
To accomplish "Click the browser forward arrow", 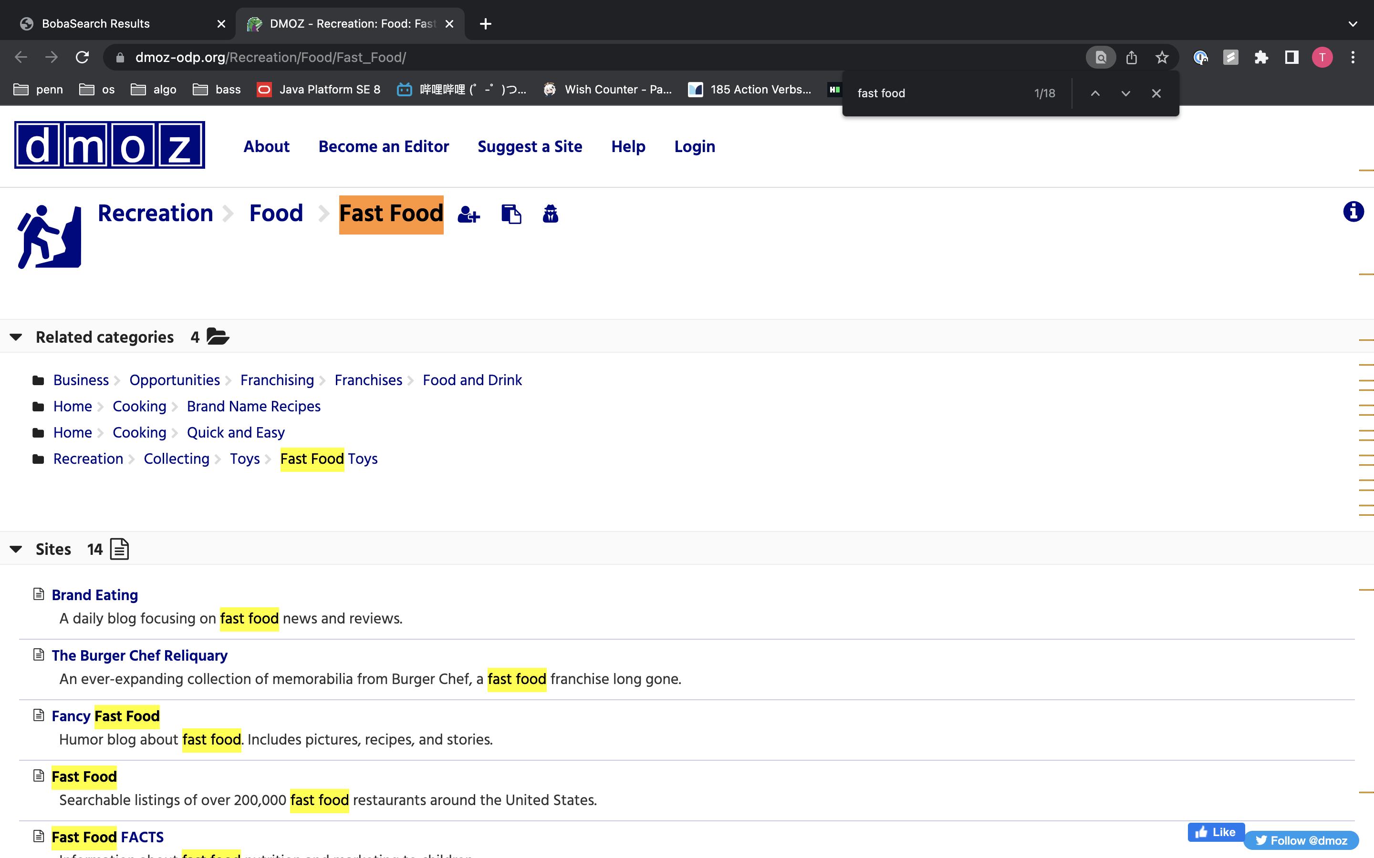I will point(52,57).
